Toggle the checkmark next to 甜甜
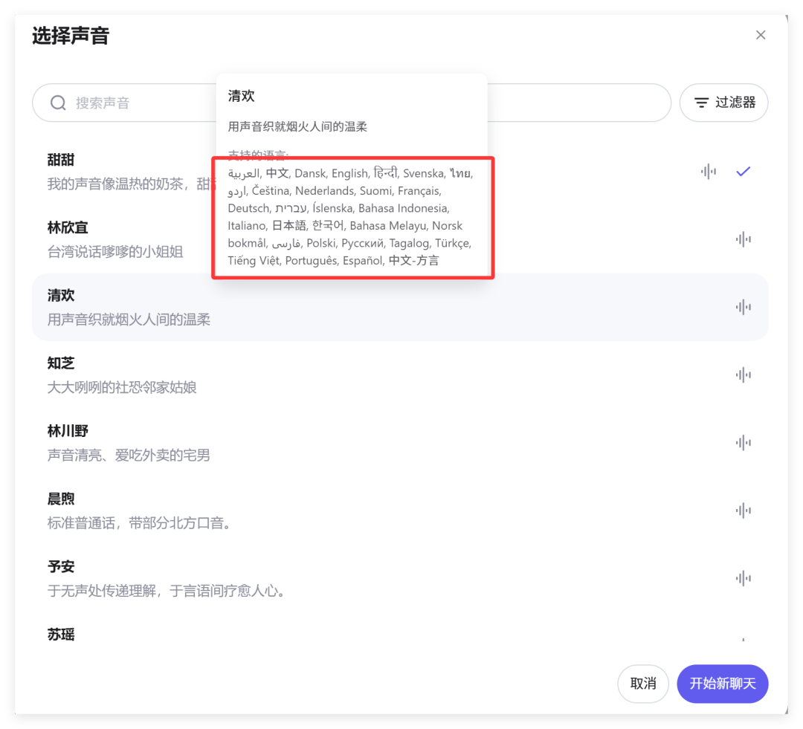Screen dimensions: 803x729 click(743, 172)
